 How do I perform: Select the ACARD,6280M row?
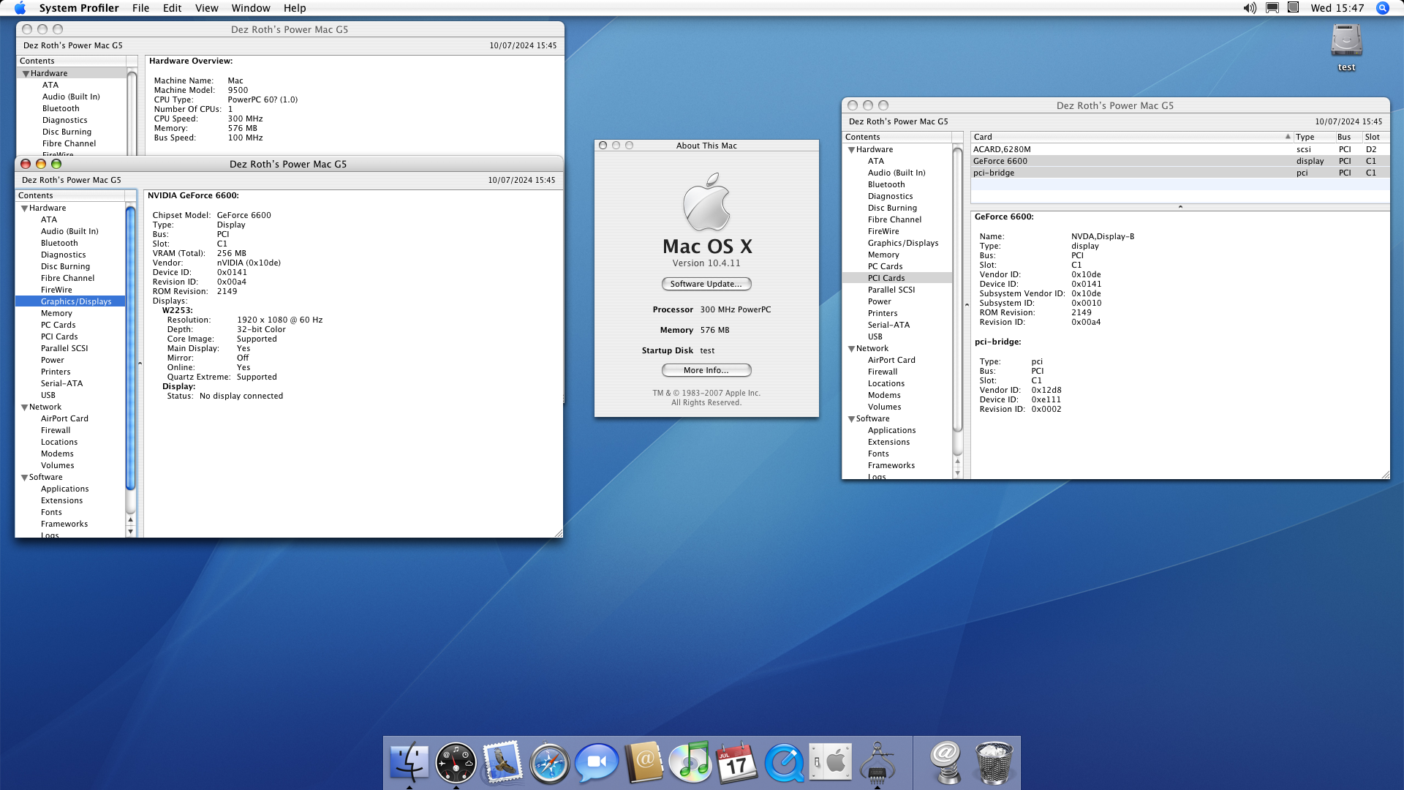coord(1002,149)
